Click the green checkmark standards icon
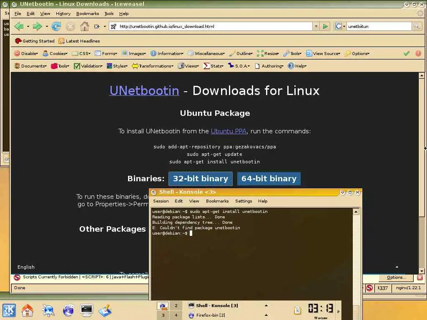The width and height of the screenshot is (427, 320). 407,54
